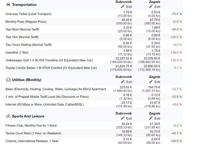Click the -70.4 % difference value
The height and width of the screenshot is (144, 217).
pyautogui.click(x=176, y=14)
